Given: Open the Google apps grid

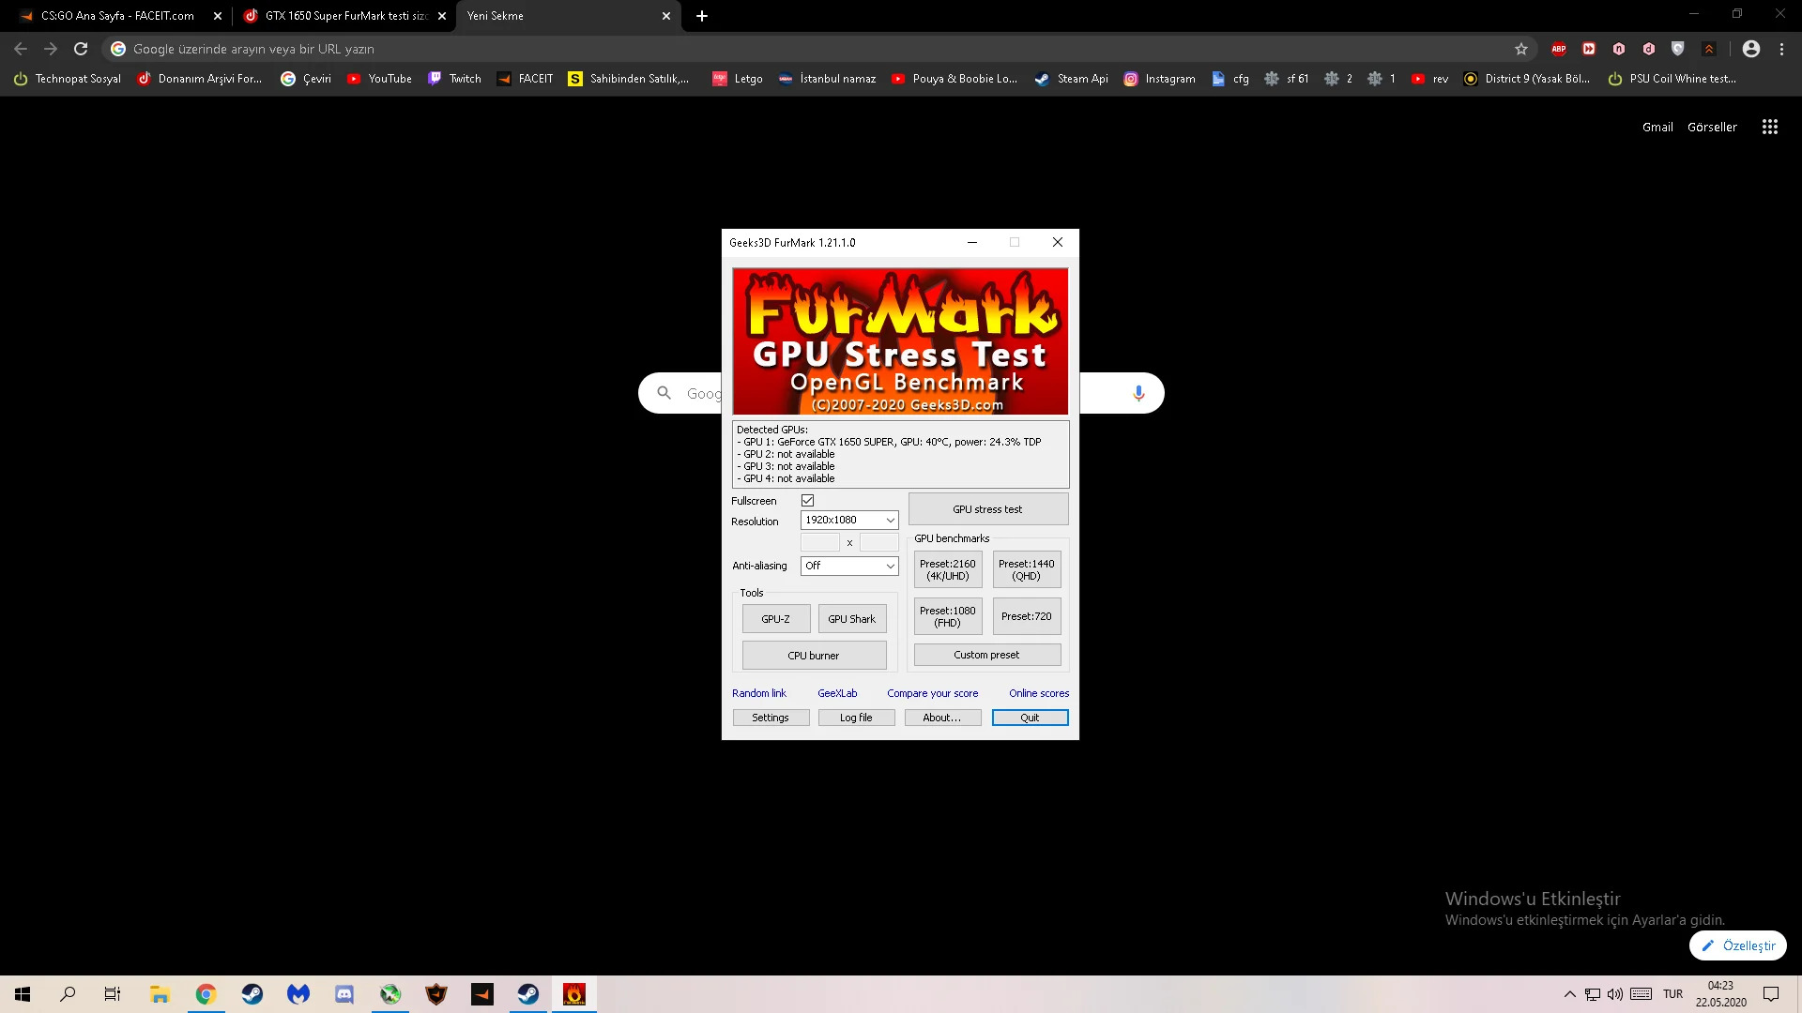Looking at the screenshot, I should point(1769,127).
